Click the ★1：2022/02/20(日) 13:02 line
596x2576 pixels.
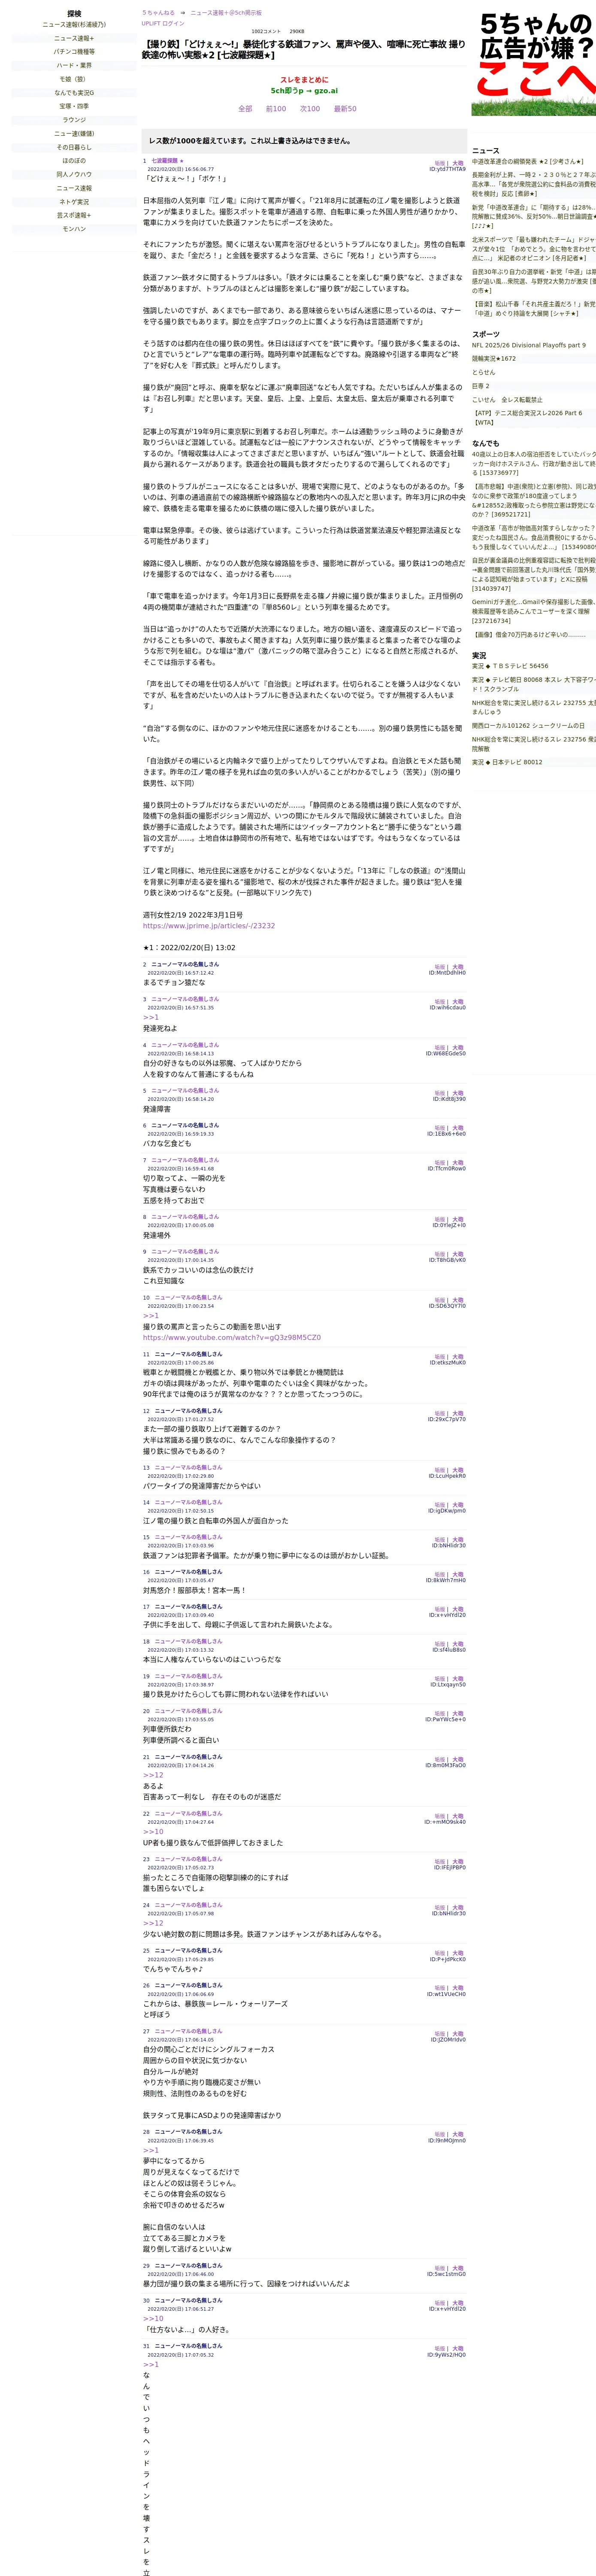(x=189, y=948)
